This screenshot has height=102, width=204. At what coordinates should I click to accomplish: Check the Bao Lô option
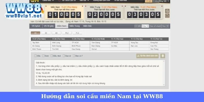pyautogui.click(x=63, y=56)
